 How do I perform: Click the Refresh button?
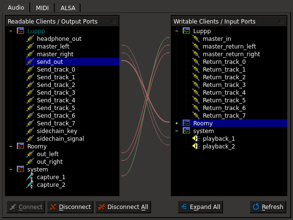click(268, 207)
